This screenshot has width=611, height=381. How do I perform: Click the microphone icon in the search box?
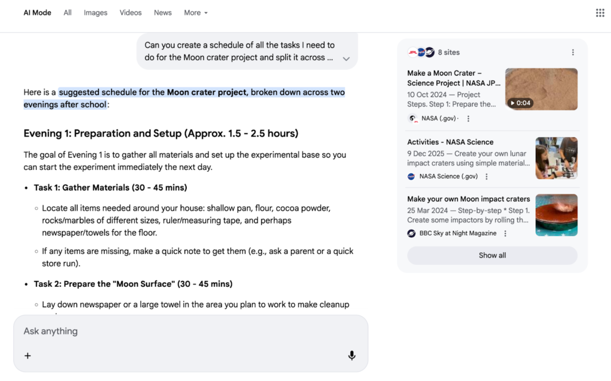pyautogui.click(x=352, y=355)
